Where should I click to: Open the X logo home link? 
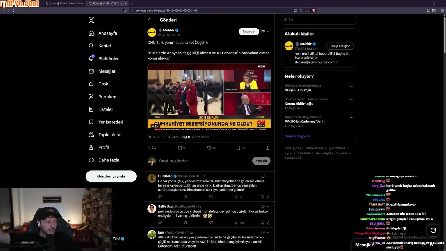click(91, 20)
